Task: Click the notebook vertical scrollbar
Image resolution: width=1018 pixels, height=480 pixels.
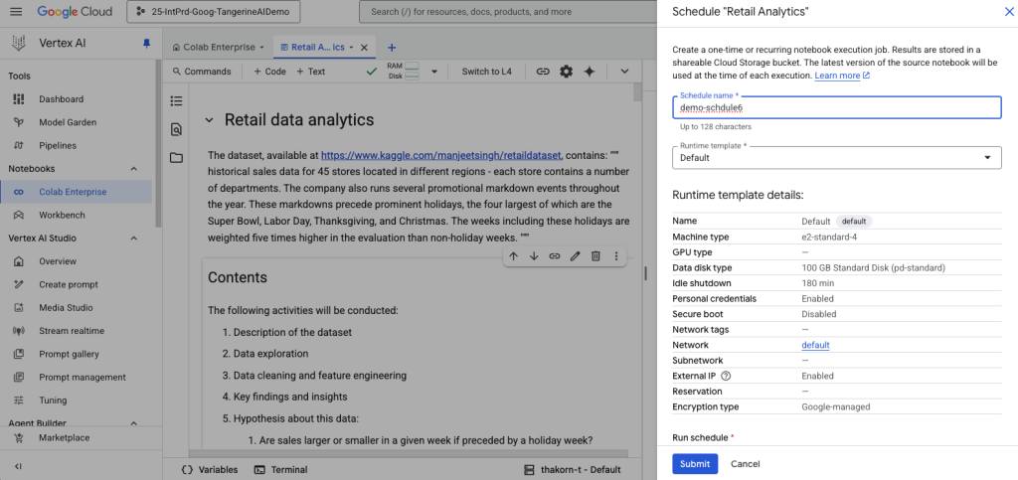Action: point(637,90)
